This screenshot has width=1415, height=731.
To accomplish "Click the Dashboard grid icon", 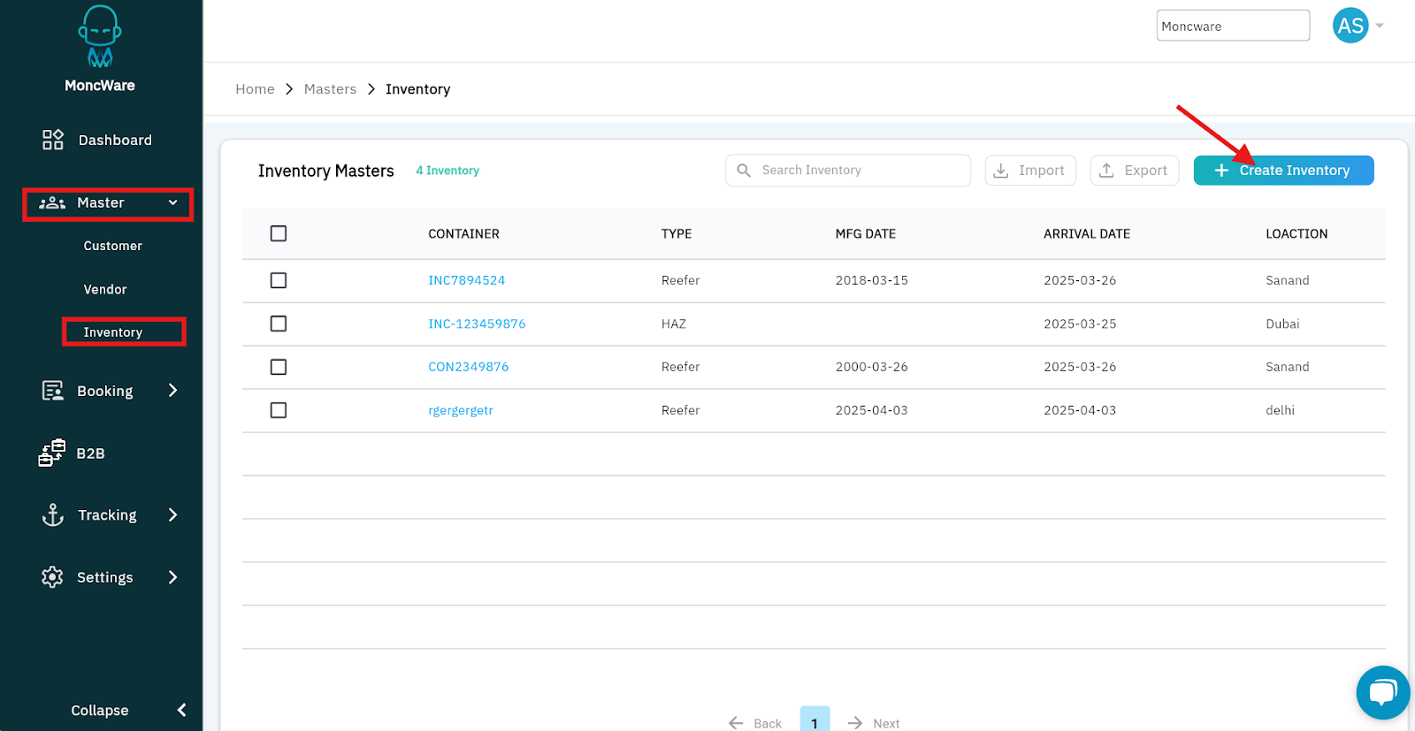I will [x=53, y=140].
